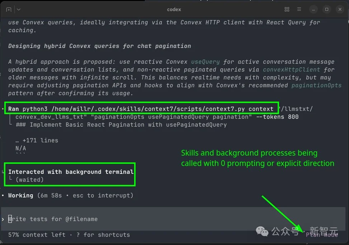Open a new terminal tab
Viewport: 349px width, 245px height.
tap(9, 10)
